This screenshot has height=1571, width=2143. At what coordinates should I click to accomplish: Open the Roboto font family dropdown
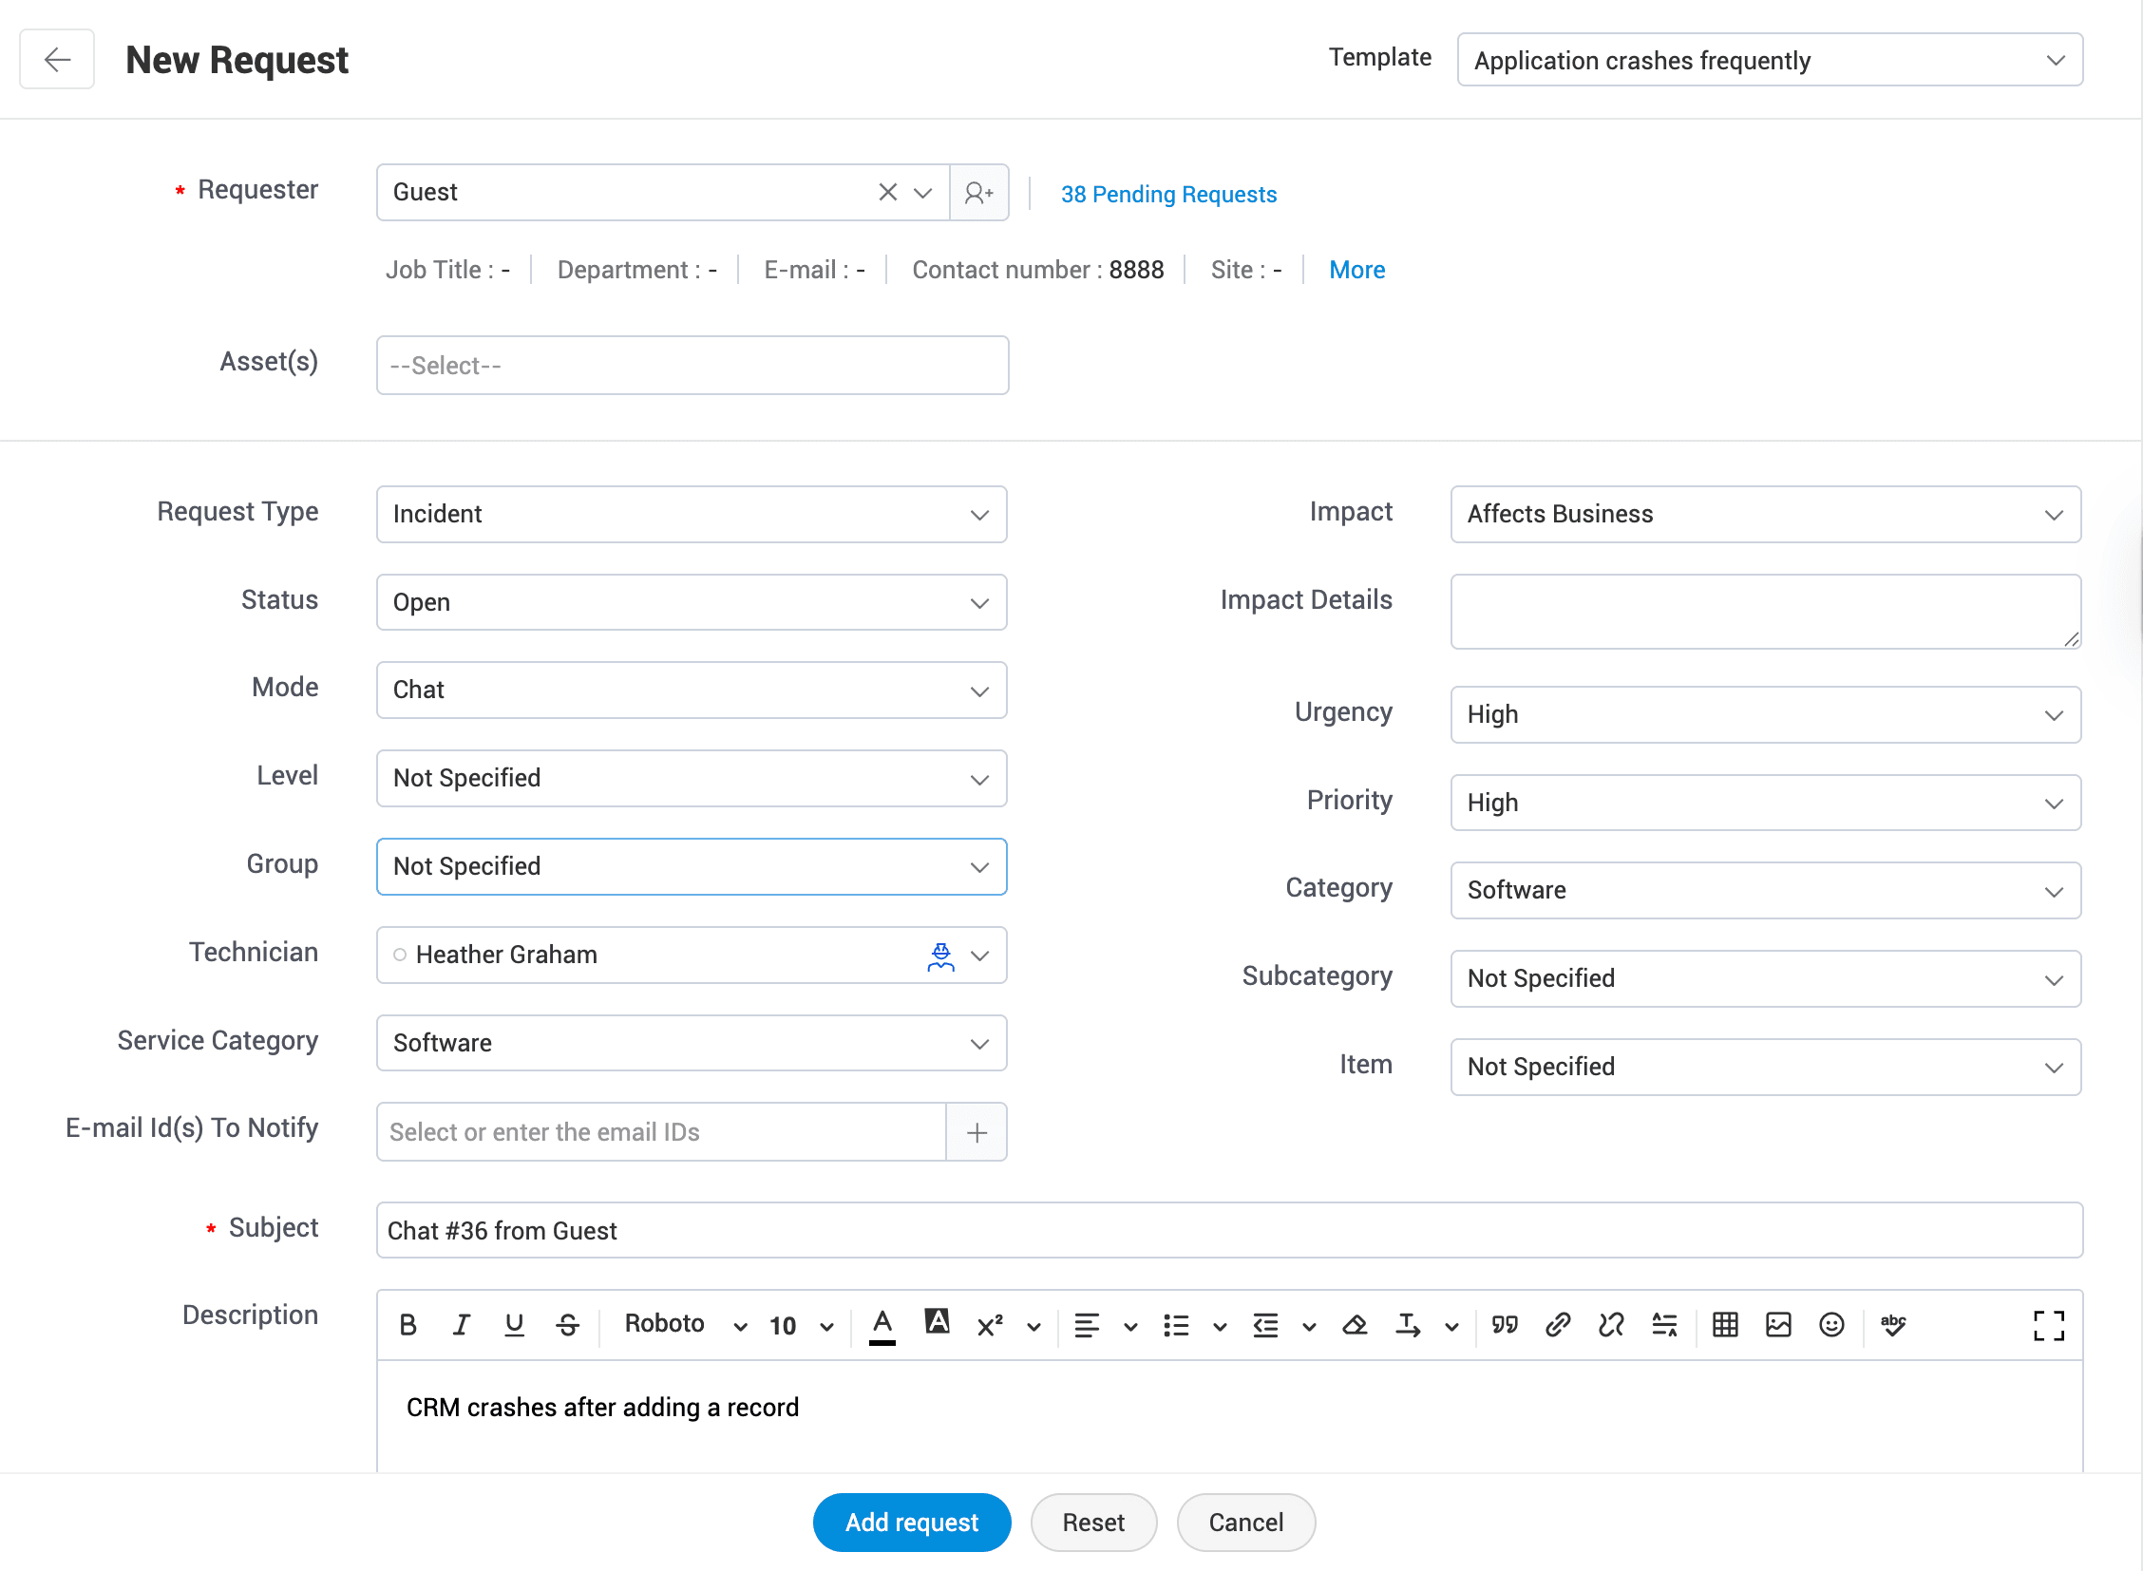685,1325
